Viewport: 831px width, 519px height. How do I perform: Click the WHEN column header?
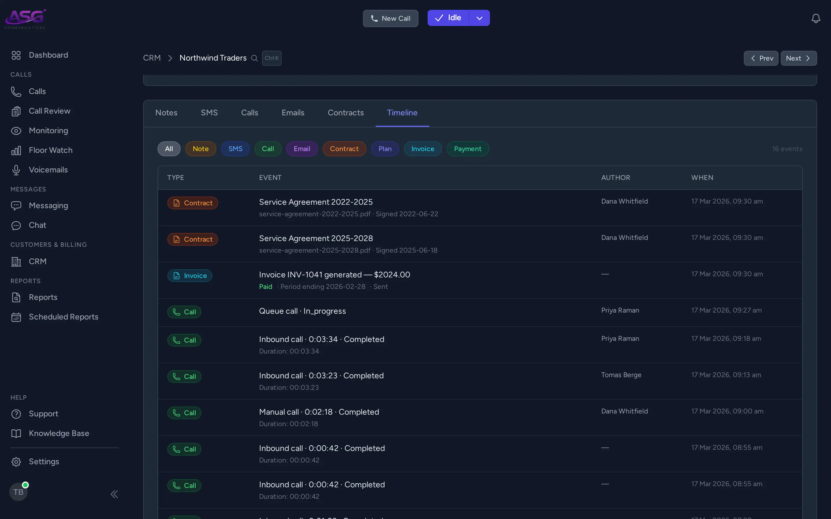point(702,177)
